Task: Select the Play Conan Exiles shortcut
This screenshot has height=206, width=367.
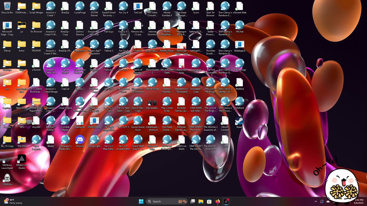Action: pos(167,105)
